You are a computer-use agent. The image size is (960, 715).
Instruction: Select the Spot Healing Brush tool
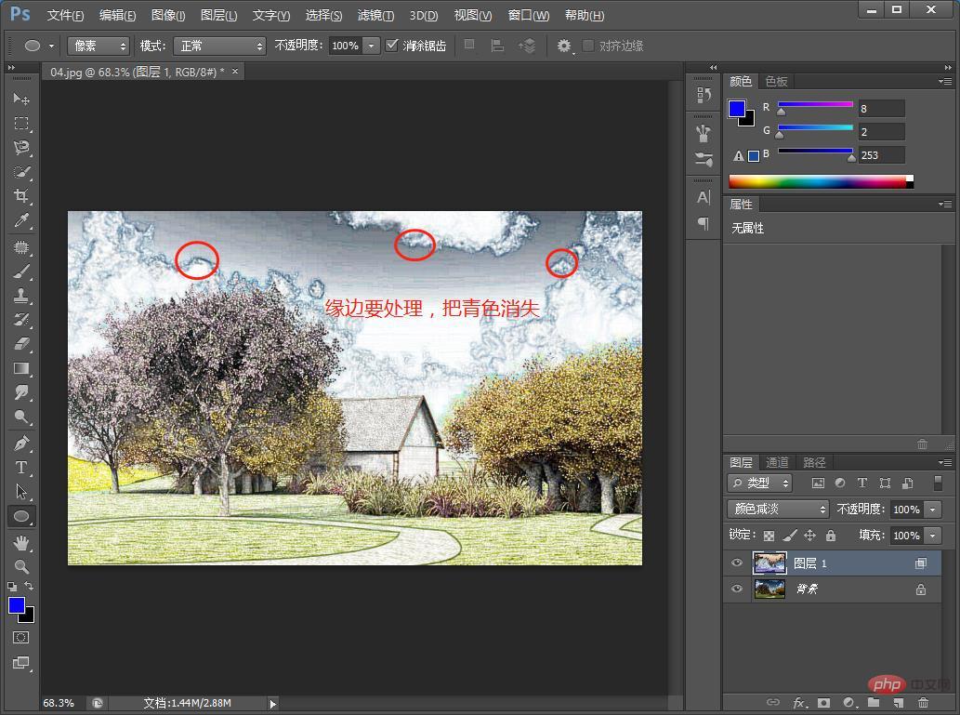pyautogui.click(x=21, y=247)
